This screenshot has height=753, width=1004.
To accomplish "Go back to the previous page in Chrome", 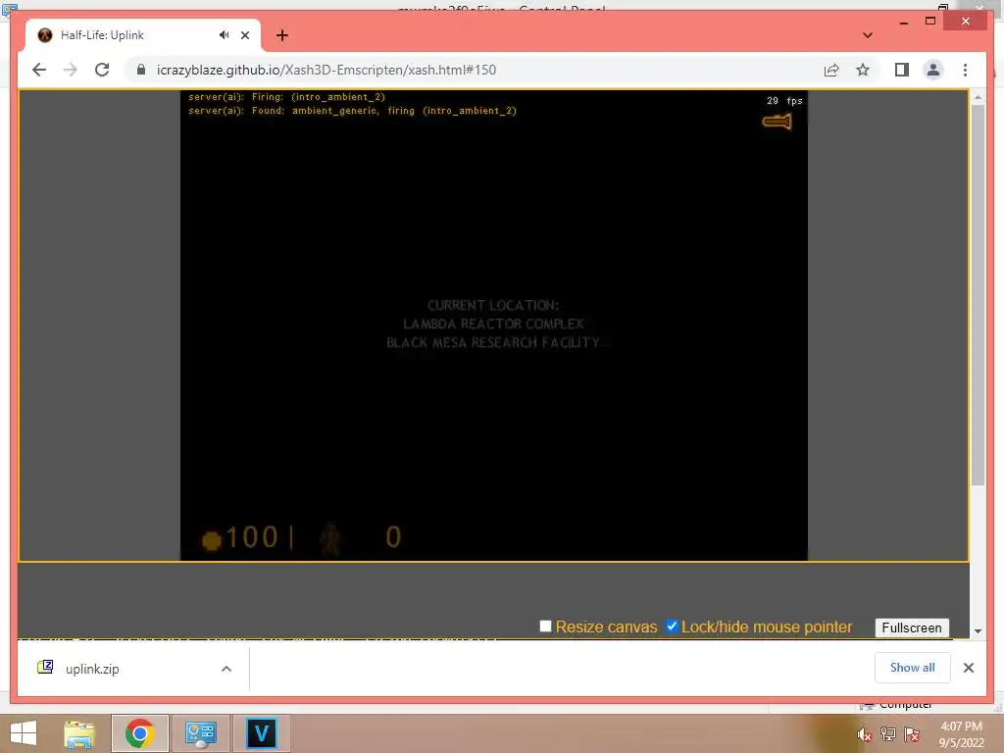I will pyautogui.click(x=39, y=70).
